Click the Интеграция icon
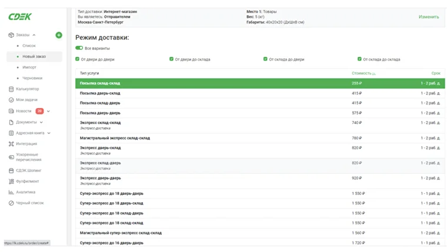The image size is (447, 252). coord(11,144)
